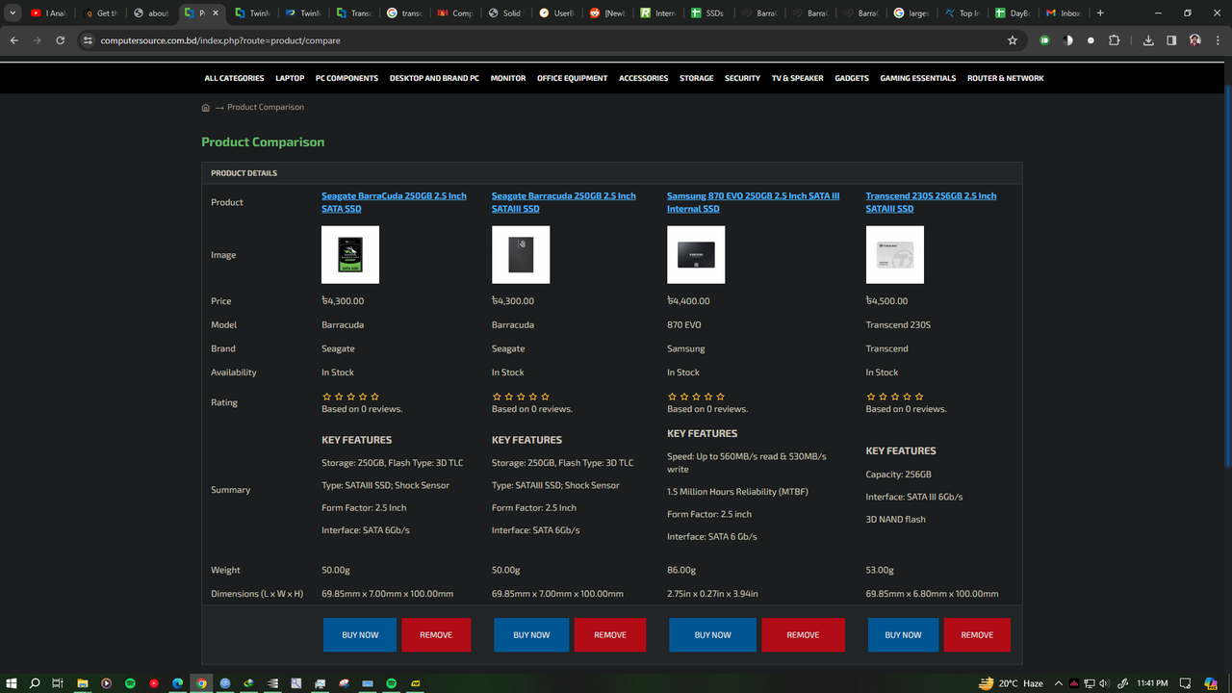This screenshot has width=1232, height=693.
Task: Open network icon in system tray
Action: pos(1090,683)
